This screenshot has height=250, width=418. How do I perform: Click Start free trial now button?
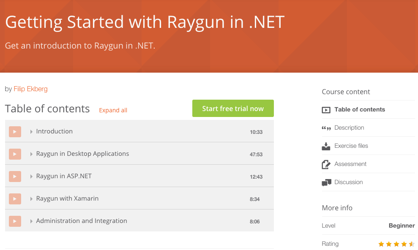pos(233,109)
